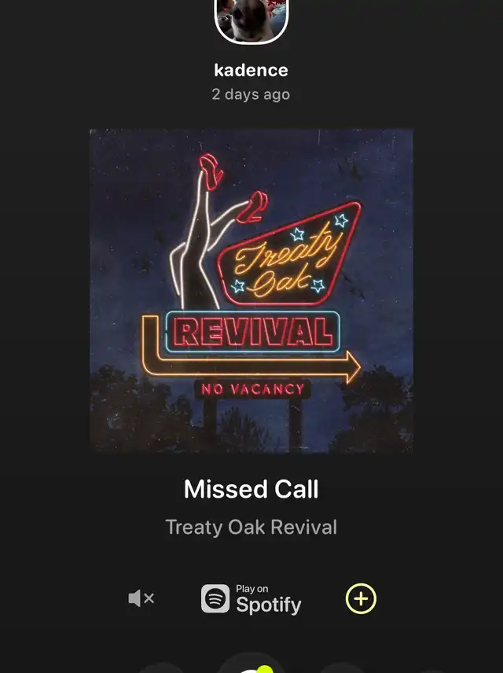Click the green dot on center button
Screen dimensions: 503x673
click(265, 669)
